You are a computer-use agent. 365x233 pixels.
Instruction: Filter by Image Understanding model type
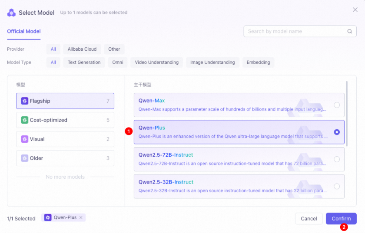212,62
